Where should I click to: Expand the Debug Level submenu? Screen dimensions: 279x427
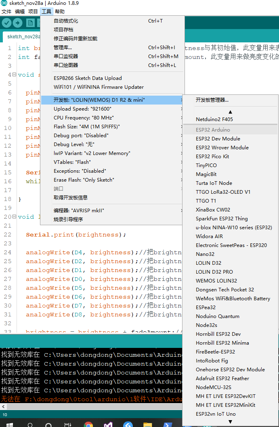[x=112, y=144]
